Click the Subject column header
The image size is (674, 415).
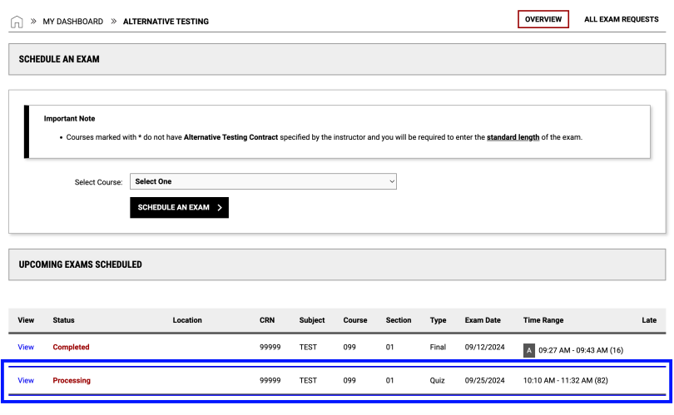312,320
